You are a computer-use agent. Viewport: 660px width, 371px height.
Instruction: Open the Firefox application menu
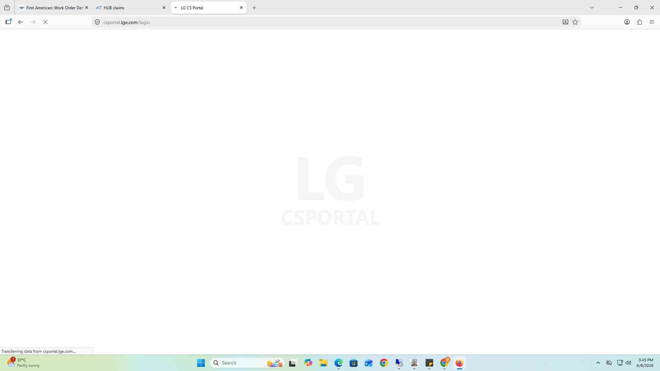652,22
